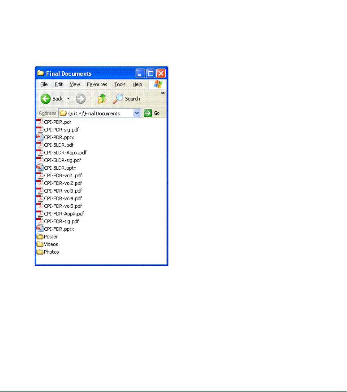Viewport: 347px width, 392px height.
Task: Select PDF icon of CPI-FDR-vol5.pdf
Action: click(x=40, y=206)
